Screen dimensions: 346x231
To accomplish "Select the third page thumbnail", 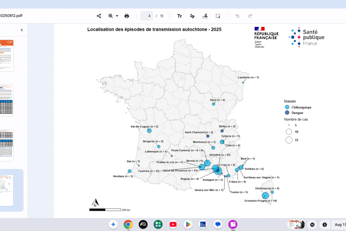I will pyautogui.click(x=7, y=145).
